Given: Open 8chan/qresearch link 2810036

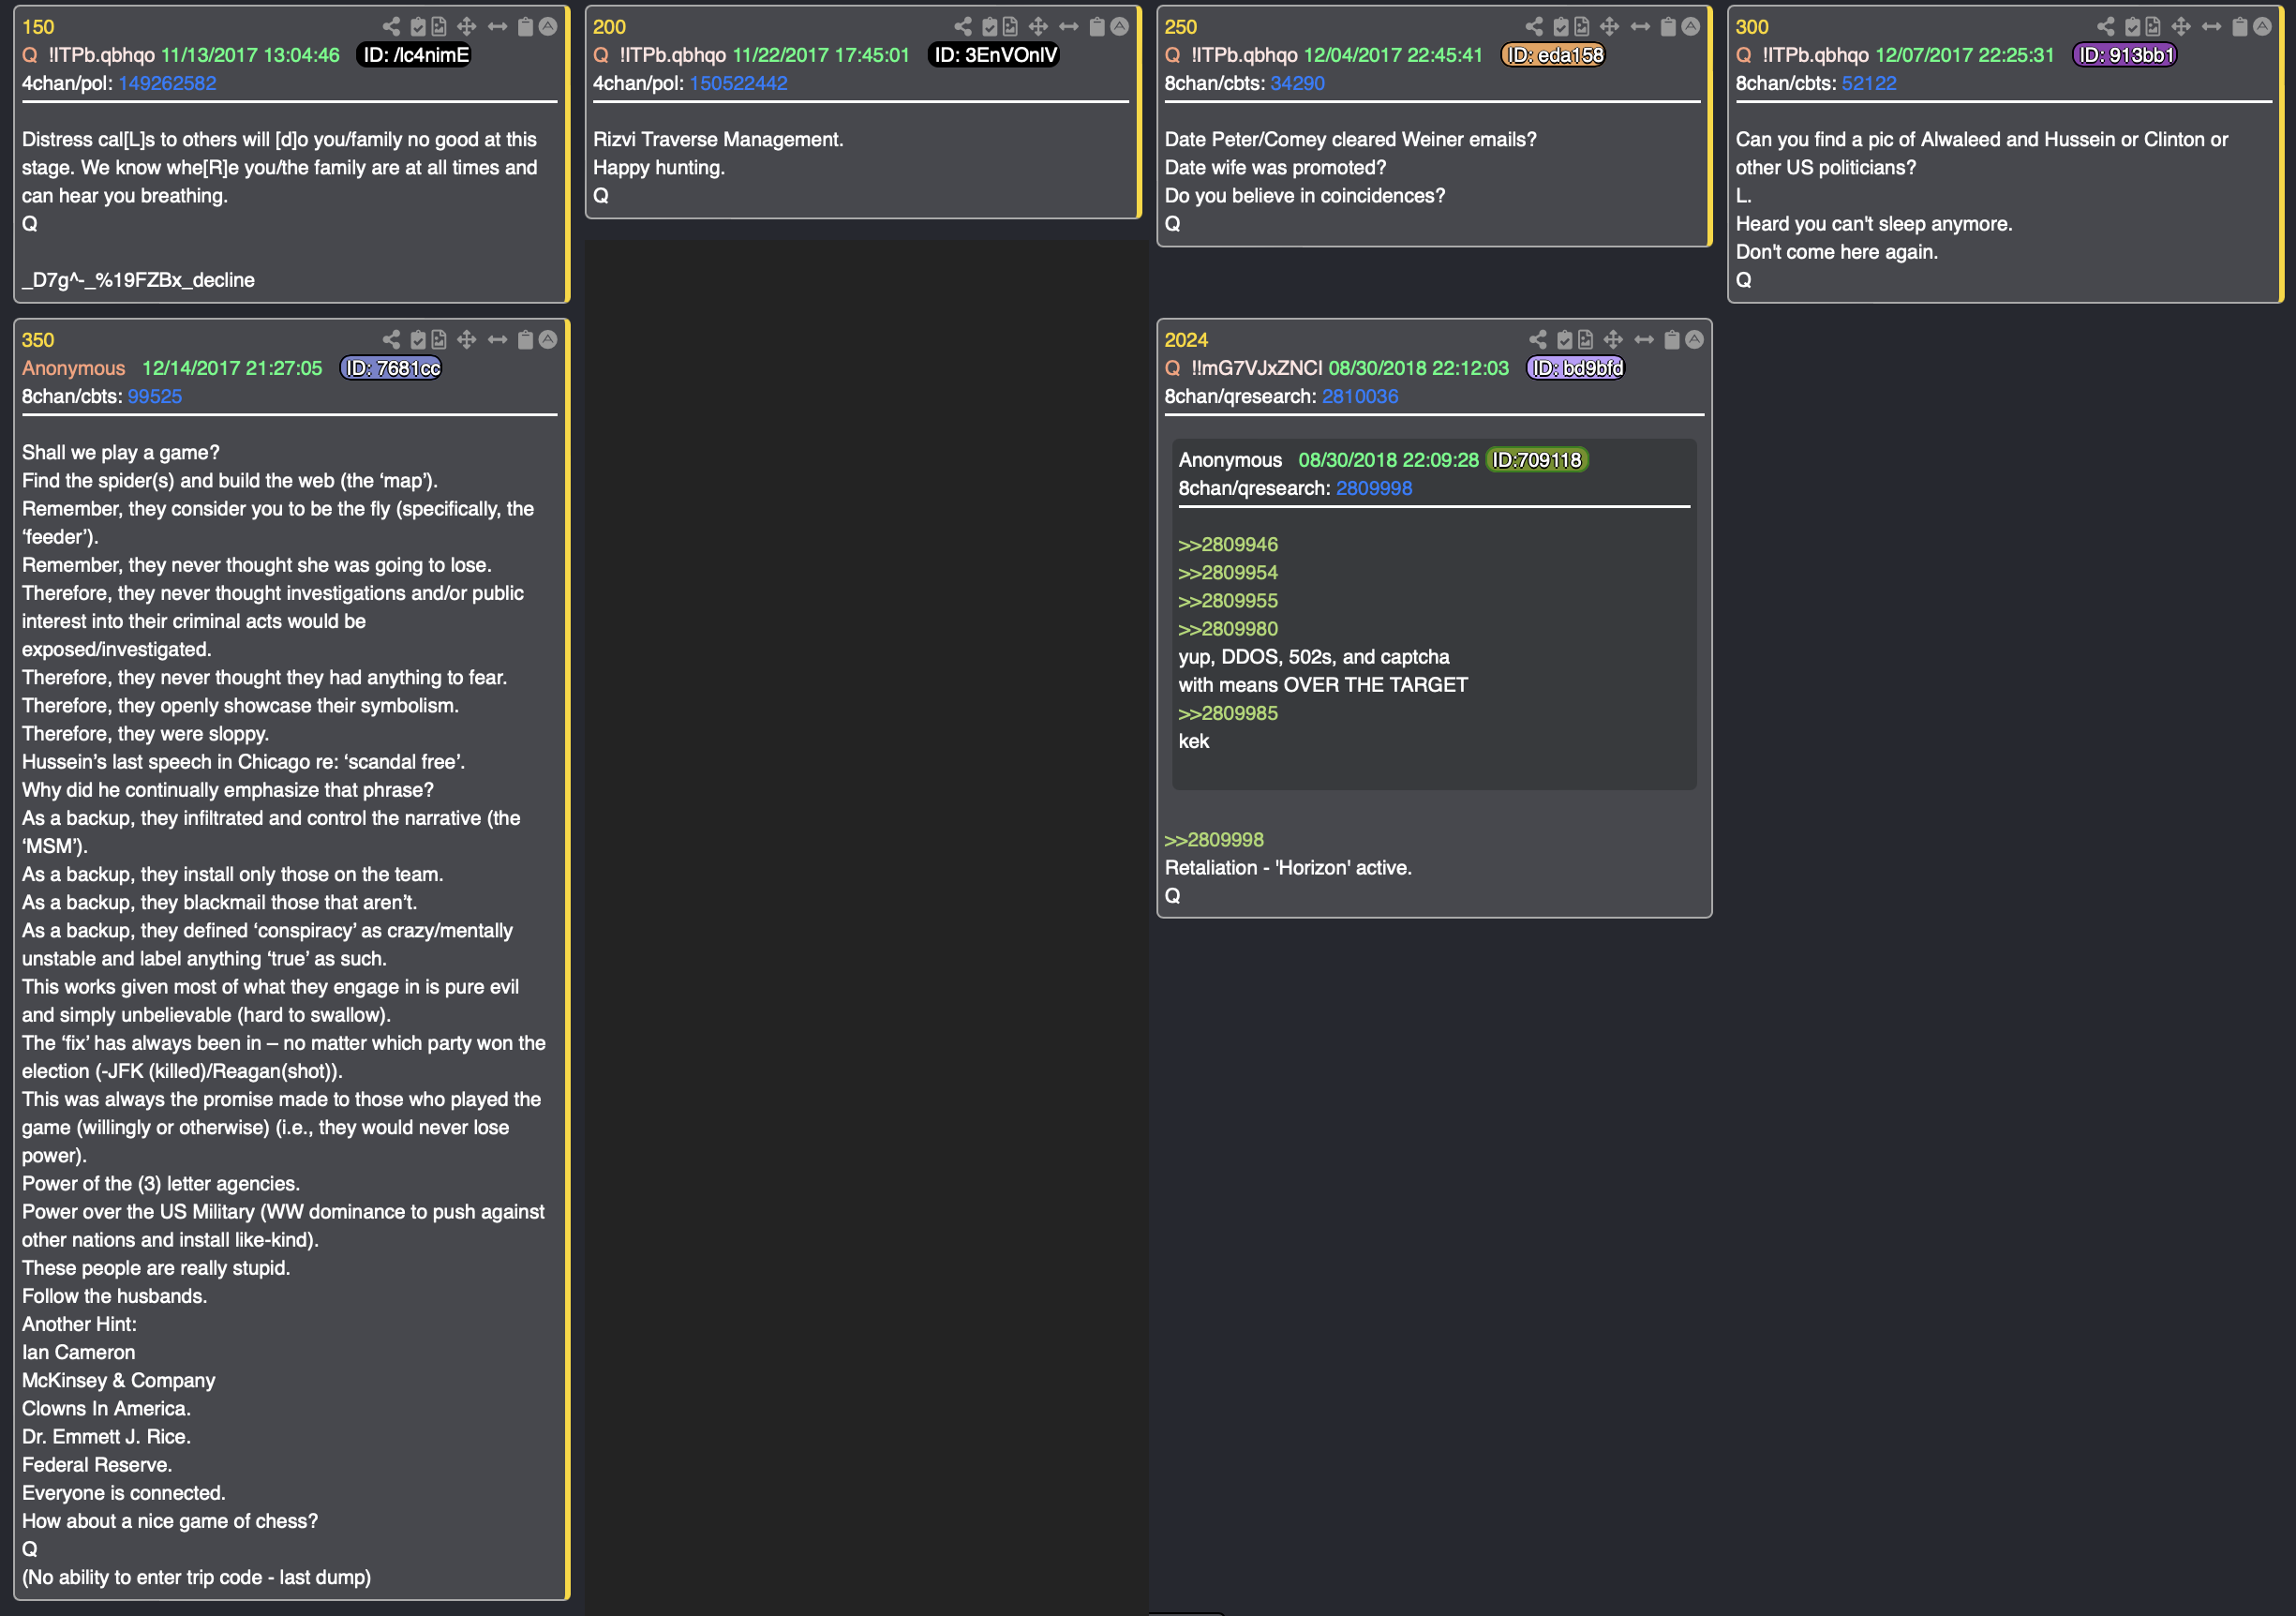Looking at the screenshot, I should pyautogui.click(x=1360, y=396).
